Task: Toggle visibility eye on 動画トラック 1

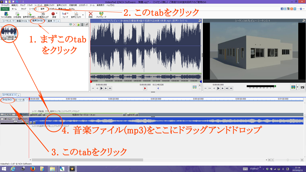Action: [6, 115]
